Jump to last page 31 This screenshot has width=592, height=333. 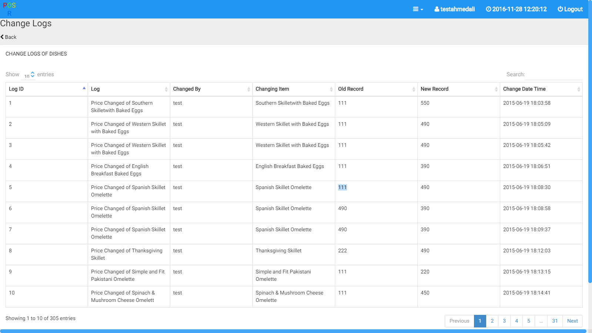point(555,321)
